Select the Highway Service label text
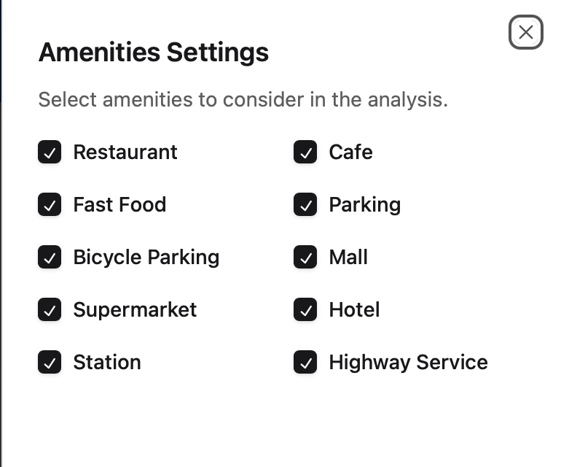Image resolution: width=561 pixels, height=467 pixels. (x=408, y=363)
